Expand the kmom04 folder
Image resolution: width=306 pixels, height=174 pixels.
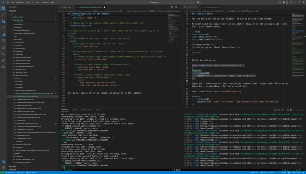(33, 81)
